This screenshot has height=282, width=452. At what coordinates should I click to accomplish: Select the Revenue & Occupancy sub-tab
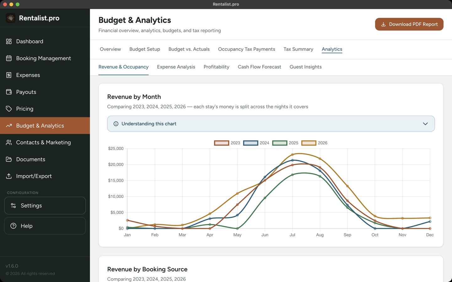coord(123,67)
